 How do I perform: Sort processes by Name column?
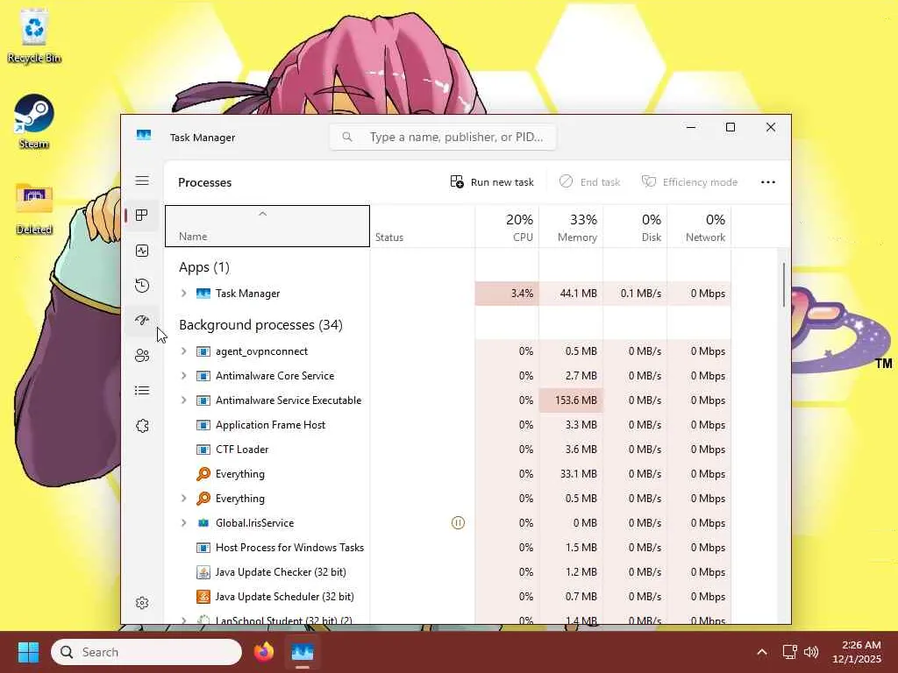point(267,226)
